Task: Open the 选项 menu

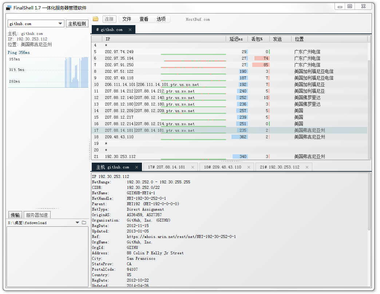Action: pos(161,19)
